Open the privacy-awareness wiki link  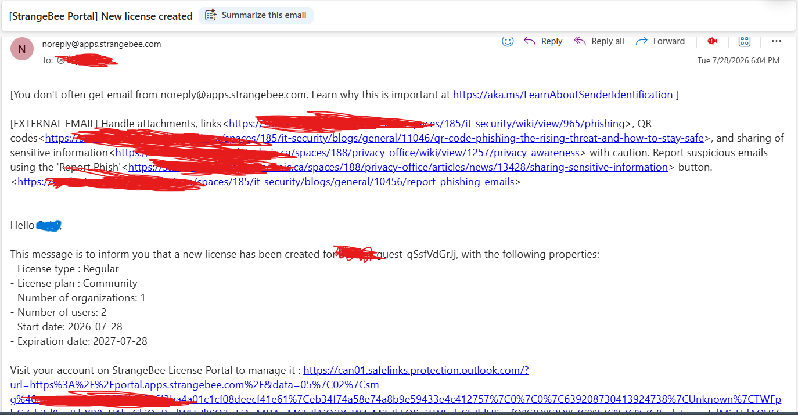coord(347,153)
